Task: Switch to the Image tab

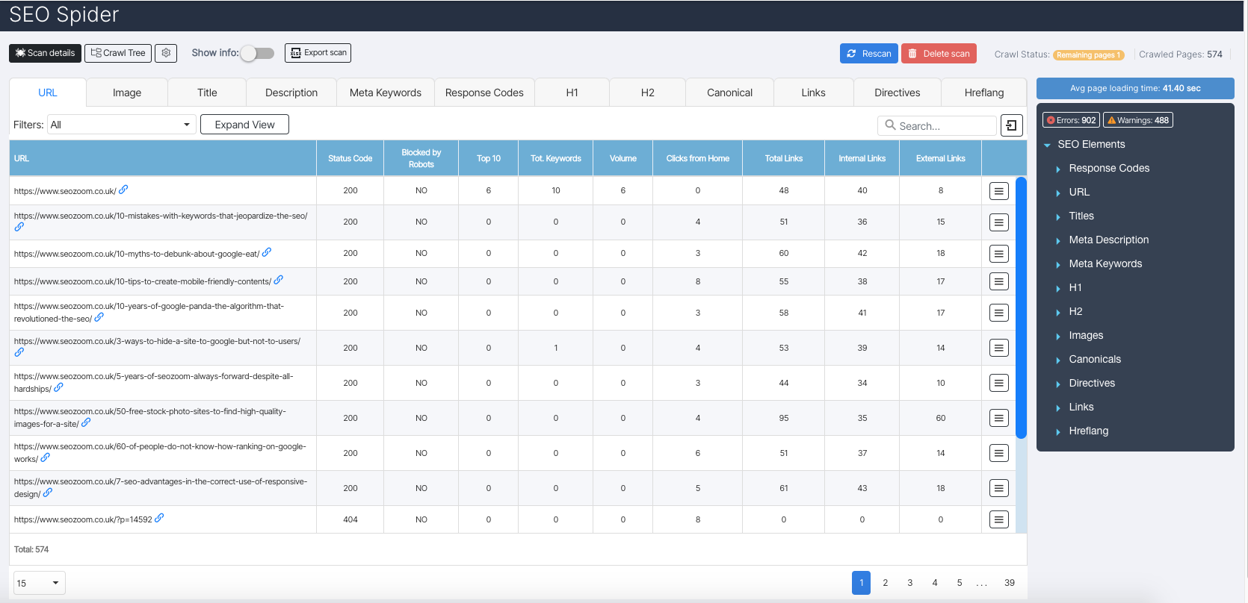Action: coord(127,93)
